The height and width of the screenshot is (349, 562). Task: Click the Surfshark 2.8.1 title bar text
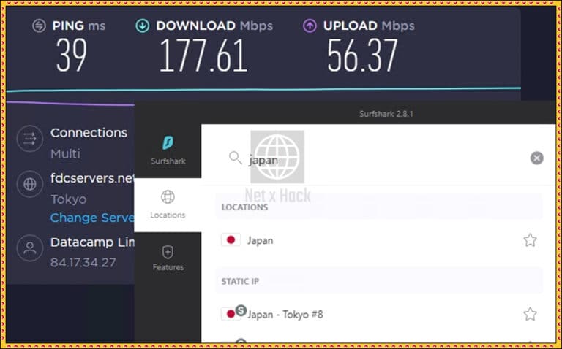(x=386, y=114)
